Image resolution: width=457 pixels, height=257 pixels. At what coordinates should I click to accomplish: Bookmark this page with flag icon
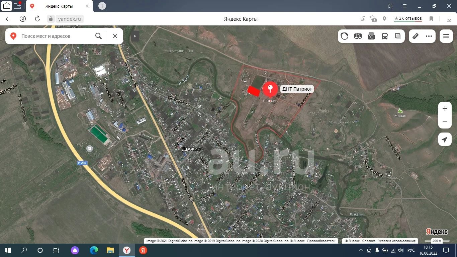click(432, 19)
